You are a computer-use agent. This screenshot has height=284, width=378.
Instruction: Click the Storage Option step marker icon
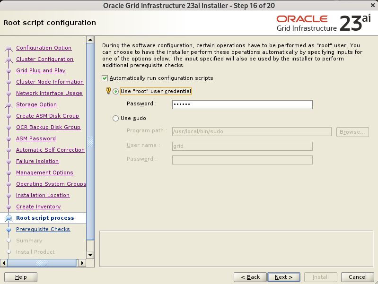point(9,104)
